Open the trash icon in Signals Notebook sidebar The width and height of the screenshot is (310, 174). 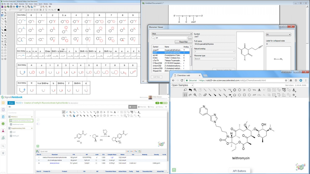coord(3,153)
